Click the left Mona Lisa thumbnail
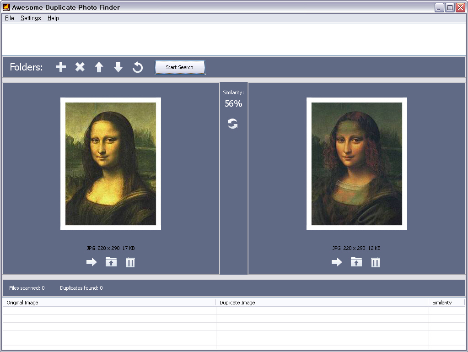The height and width of the screenshot is (352, 468). coord(111,163)
